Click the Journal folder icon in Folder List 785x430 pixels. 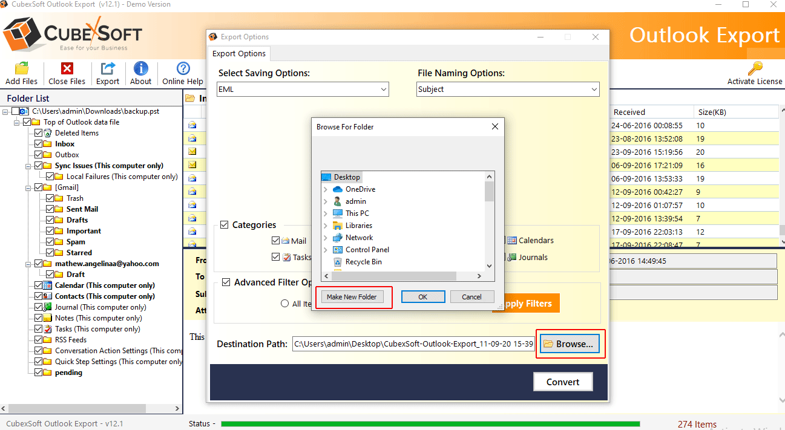[48, 307]
